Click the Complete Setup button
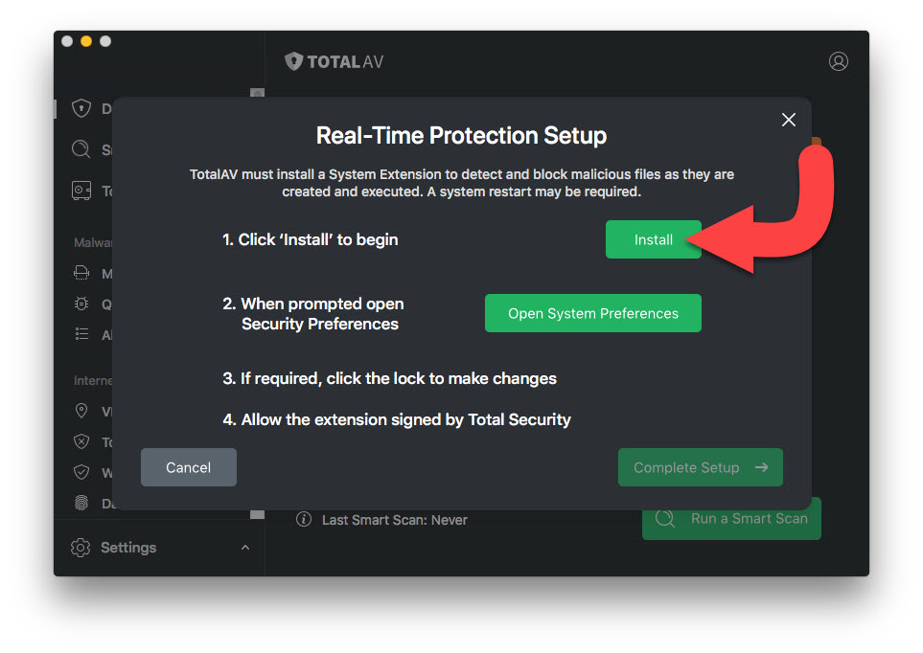Viewport: 923px width, 653px height. 700,467
